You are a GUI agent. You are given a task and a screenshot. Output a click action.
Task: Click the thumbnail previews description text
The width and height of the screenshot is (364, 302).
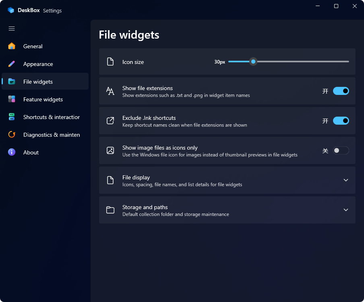[210, 155]
